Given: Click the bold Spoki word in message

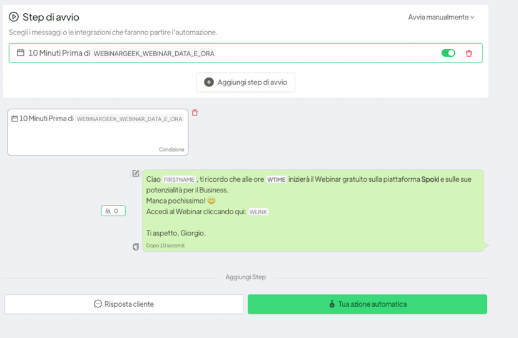Looking at the screenshot, I should [x=430, y=179].
